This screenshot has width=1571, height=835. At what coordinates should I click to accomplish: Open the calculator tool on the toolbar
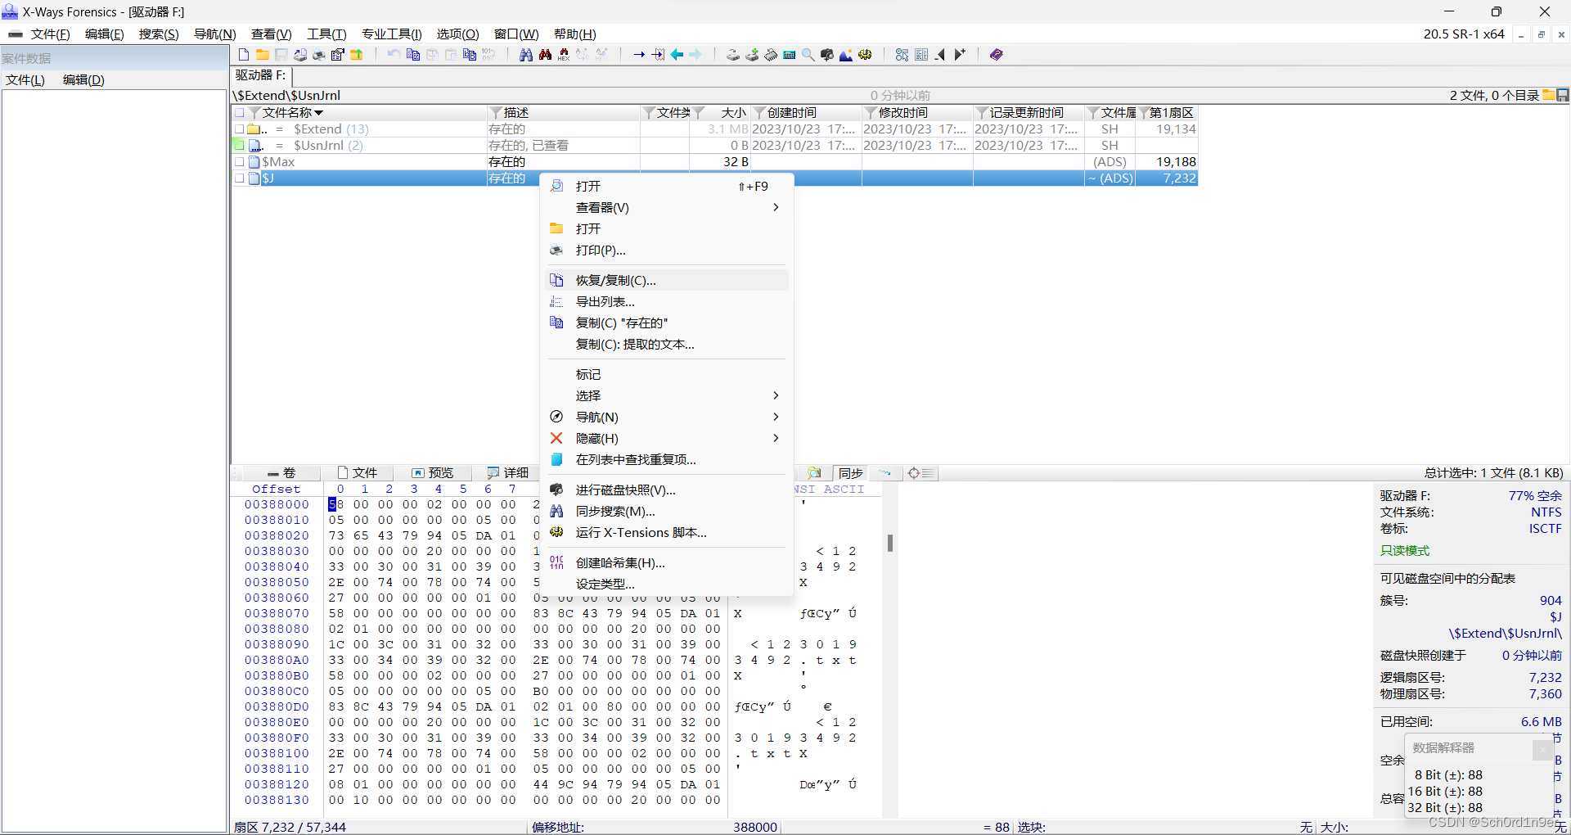pyautogui.click(x=789, y=54)
